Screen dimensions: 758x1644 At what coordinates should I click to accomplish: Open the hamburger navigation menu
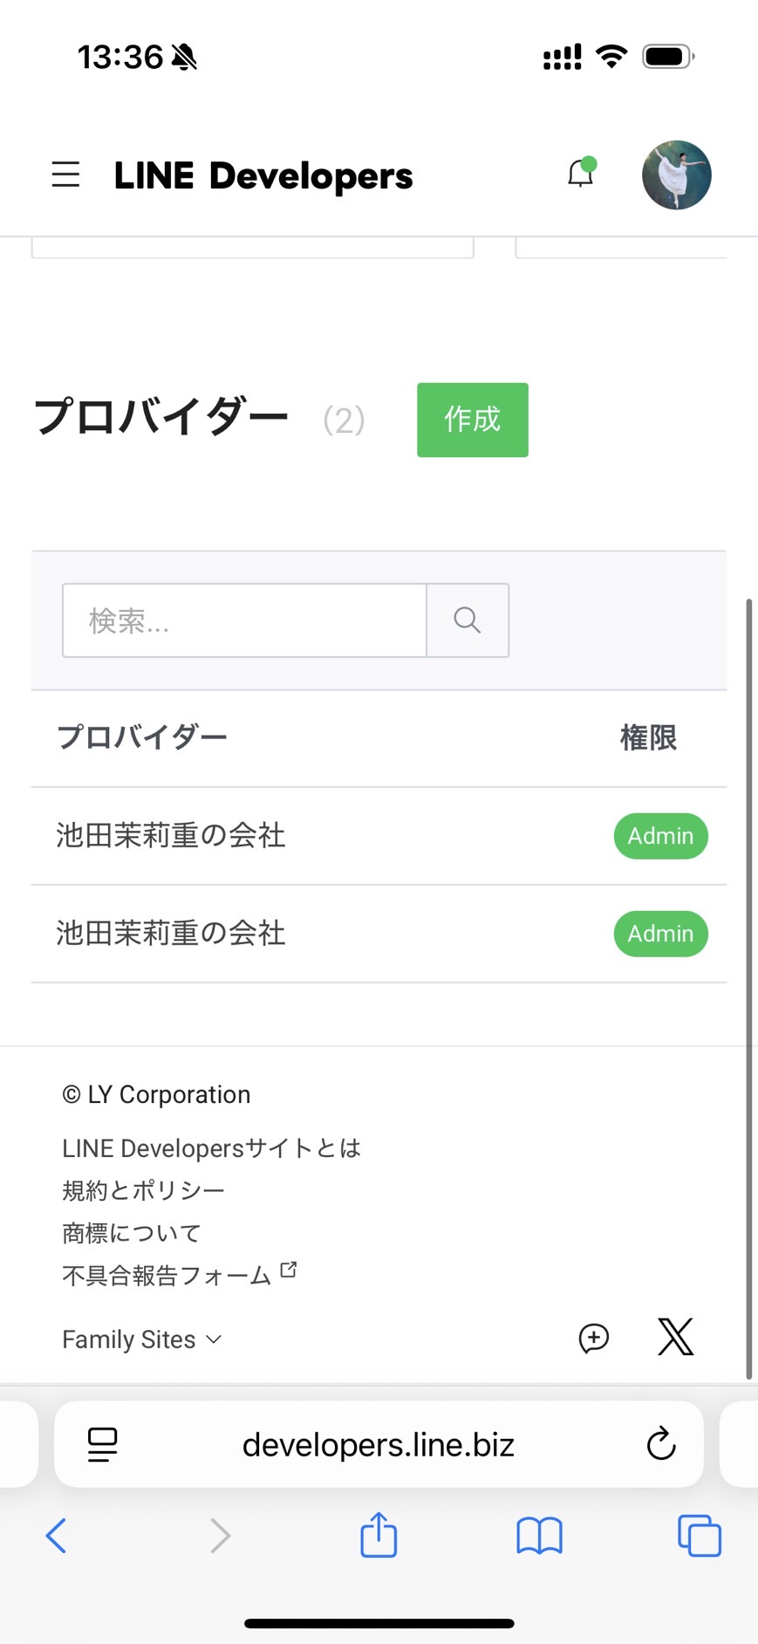pos(65,175)
